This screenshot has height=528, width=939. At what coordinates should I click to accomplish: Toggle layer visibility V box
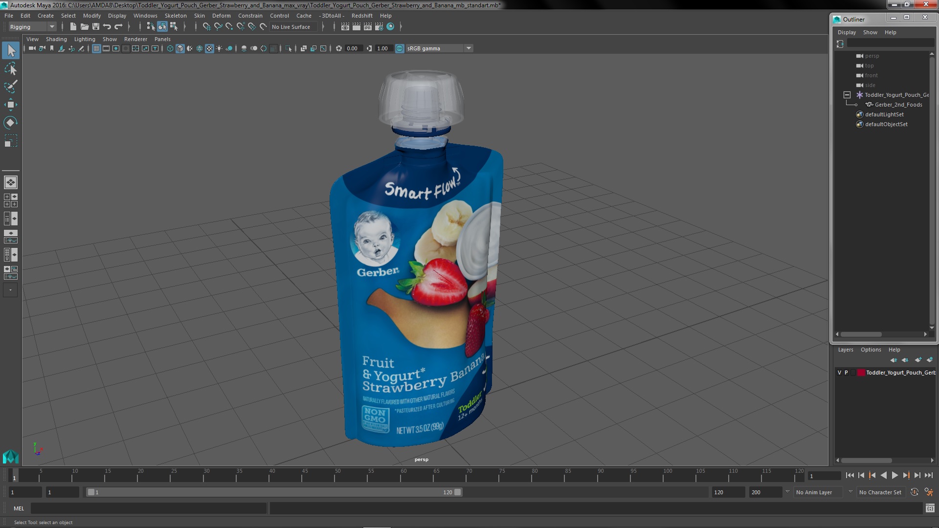[x=840, y=373]
